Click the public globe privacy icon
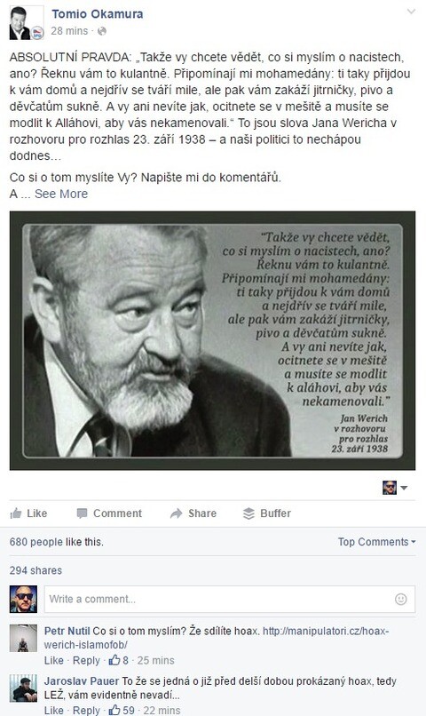 pyautogui.click(x=102, y=31)
